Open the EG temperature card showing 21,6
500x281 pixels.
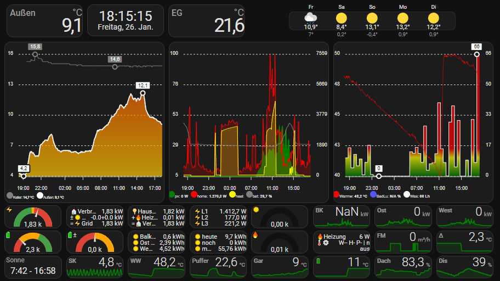207,21
